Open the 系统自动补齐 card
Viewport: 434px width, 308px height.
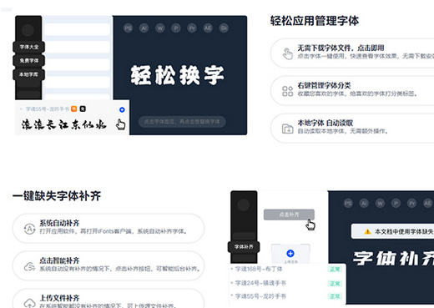[x=108, y=229]
